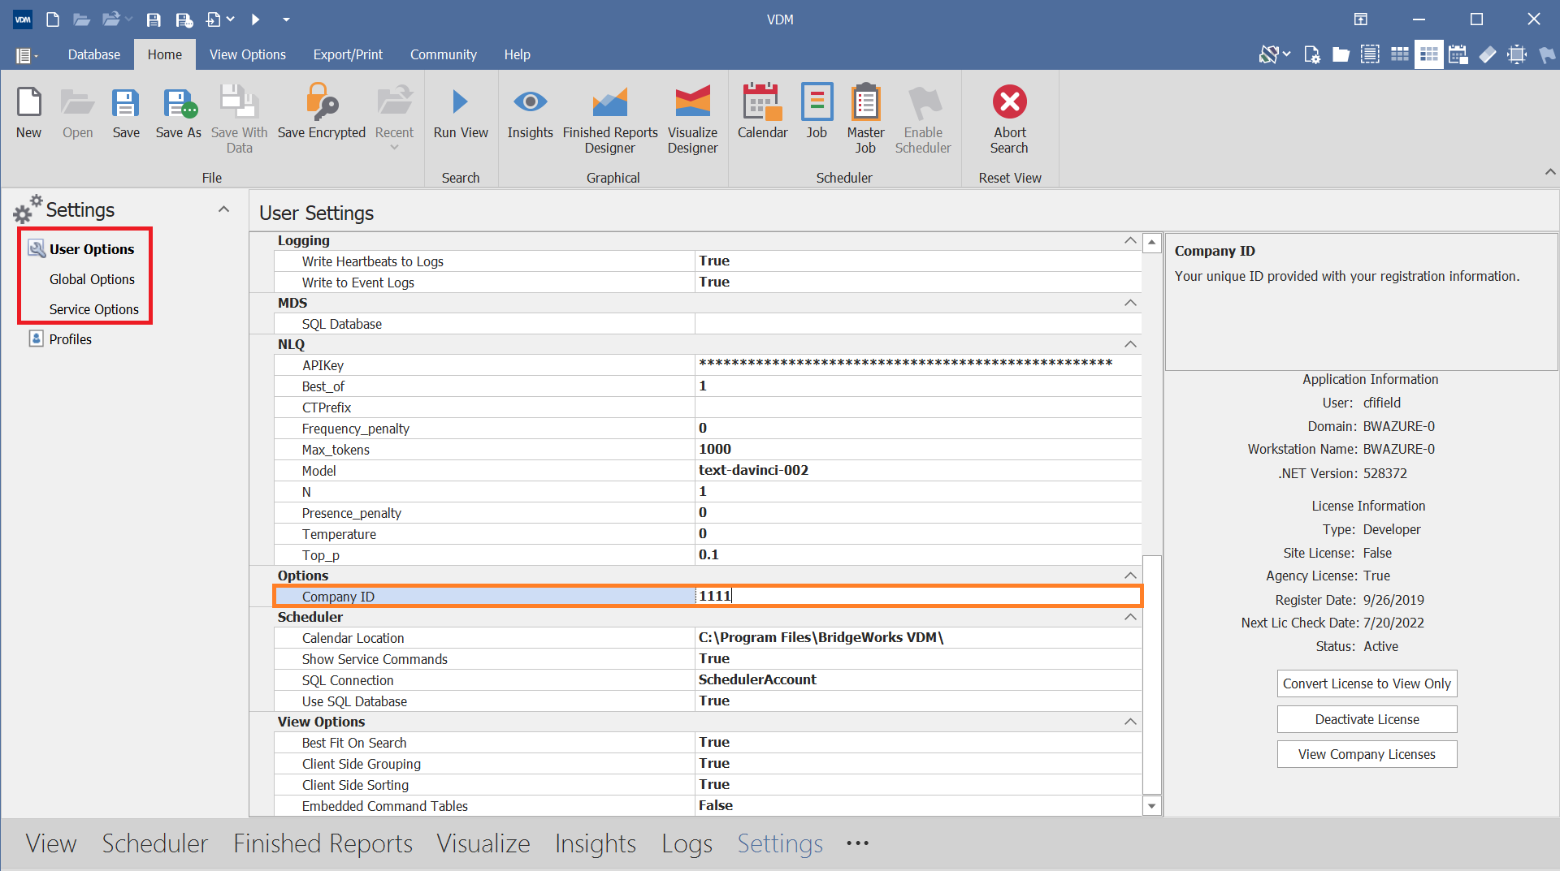Screen dimensions: 1560x871
Task: Click the bottom navigation overflow dots
Action: click(857, 843)
